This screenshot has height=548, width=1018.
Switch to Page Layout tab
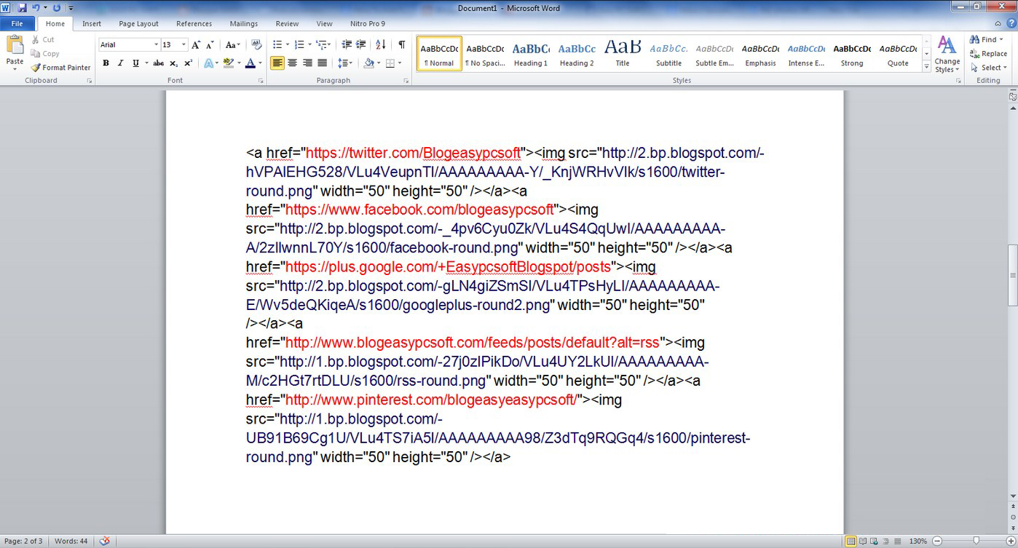click(138, 23)
